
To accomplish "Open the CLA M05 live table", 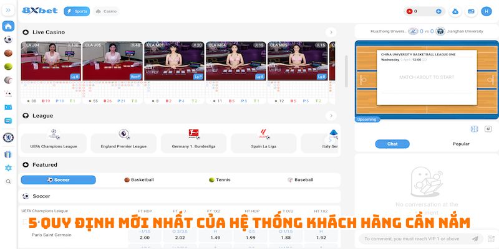I will pyautogui.click(x=298, y=61).
